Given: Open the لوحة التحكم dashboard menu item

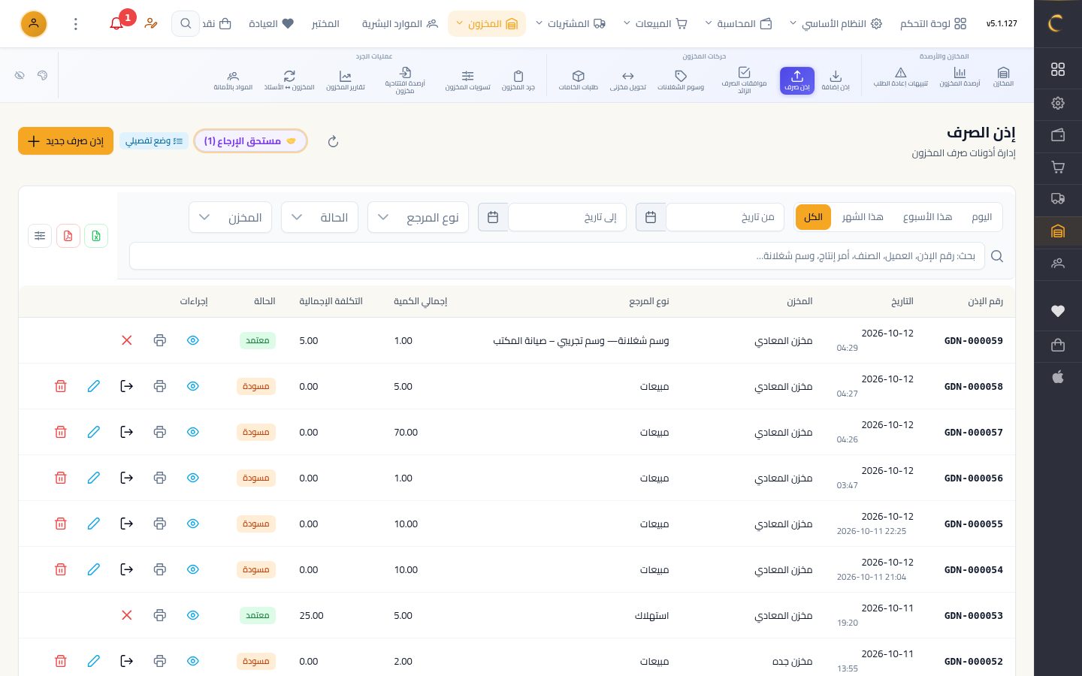Looking at the screenshot, I should pos(933,24).
